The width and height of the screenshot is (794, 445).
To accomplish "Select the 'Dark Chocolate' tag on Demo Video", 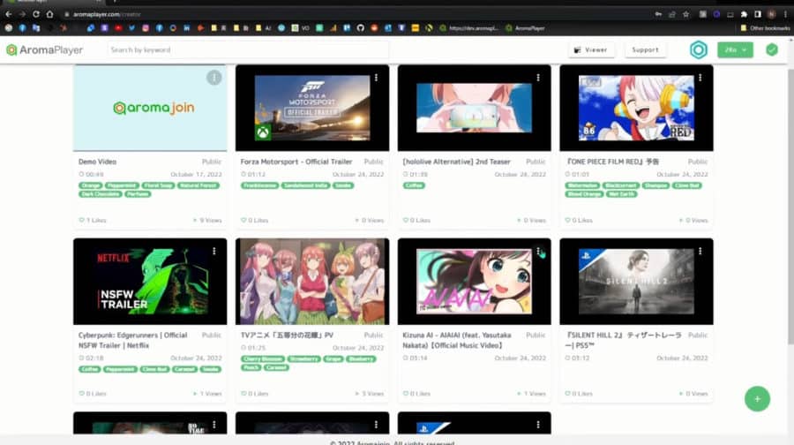I will 101,194.
